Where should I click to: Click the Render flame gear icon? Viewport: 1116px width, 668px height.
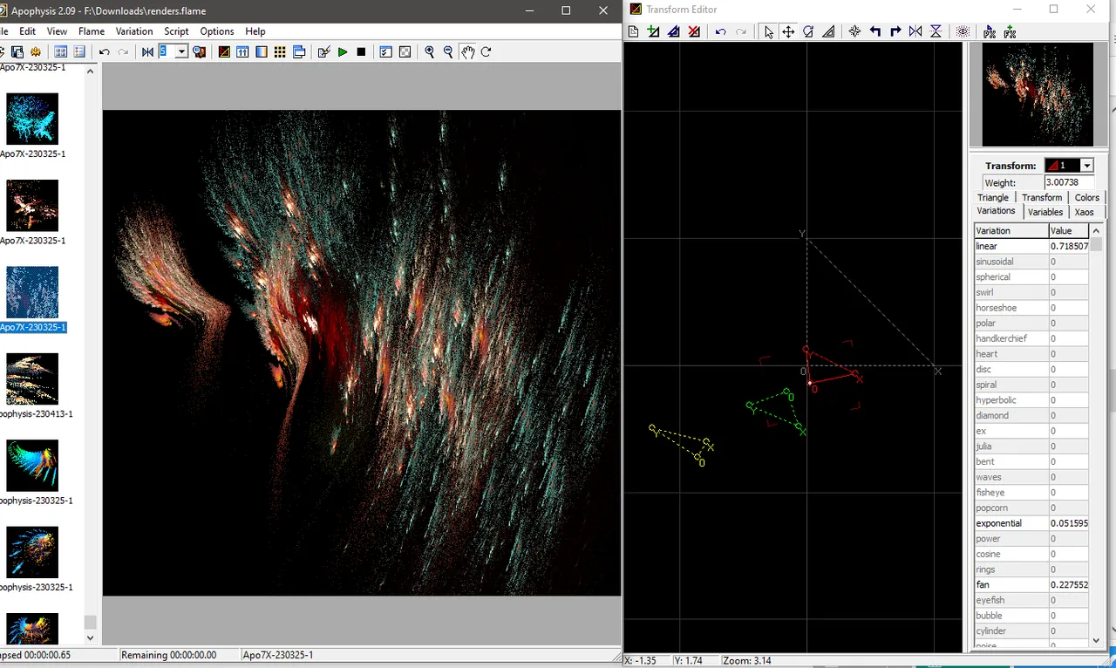tap(36, 52)
